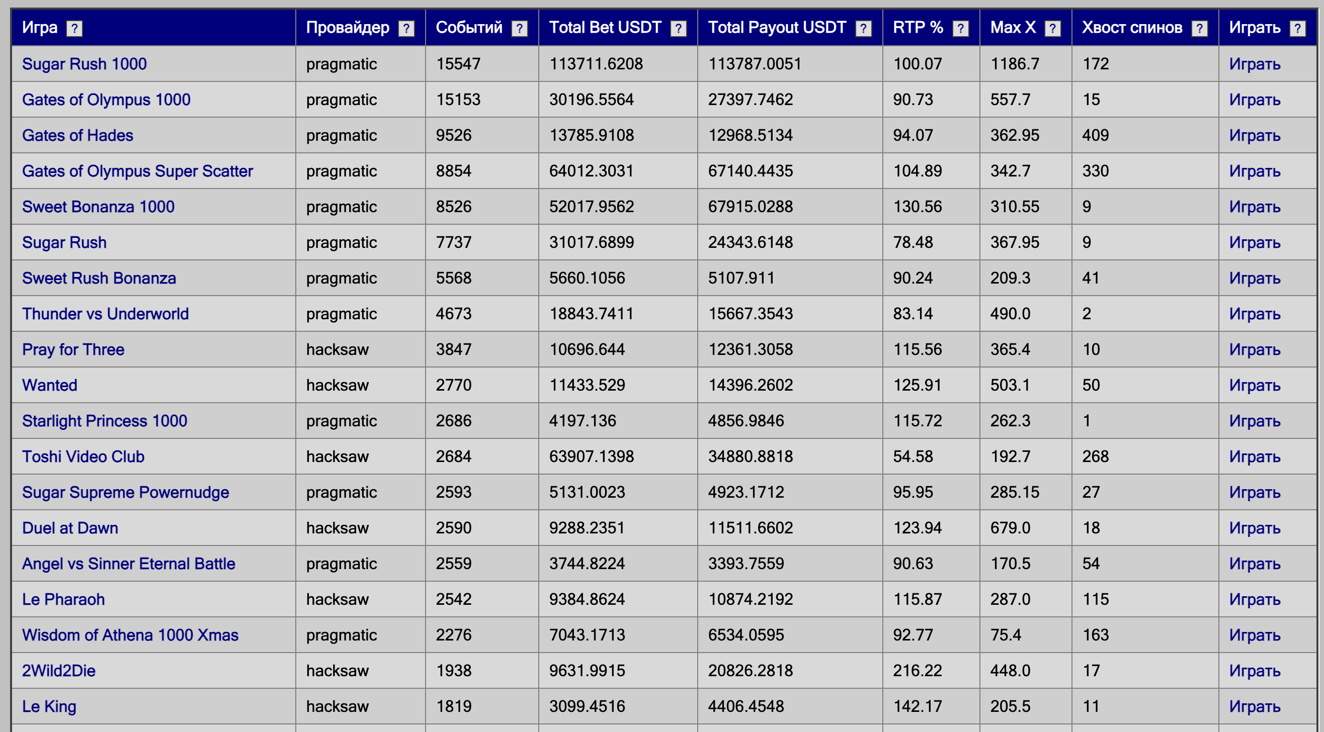The image size is (1324, 732).
Task: Click the help icon beside Max X header
Action: (x=1052, y=28)
